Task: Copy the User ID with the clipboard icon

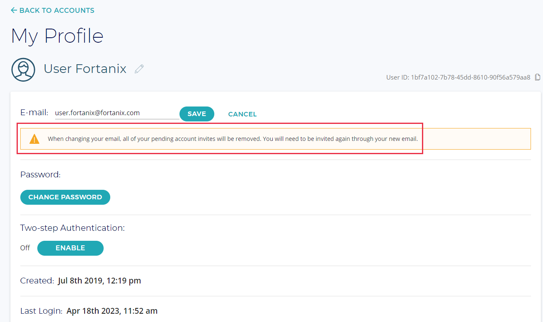Action: point(538,77)
